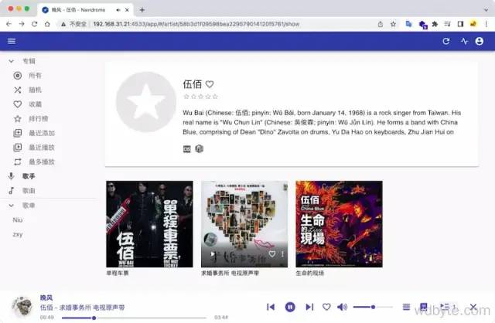
Task: Open a new browser tab
Action: point(142,10)
